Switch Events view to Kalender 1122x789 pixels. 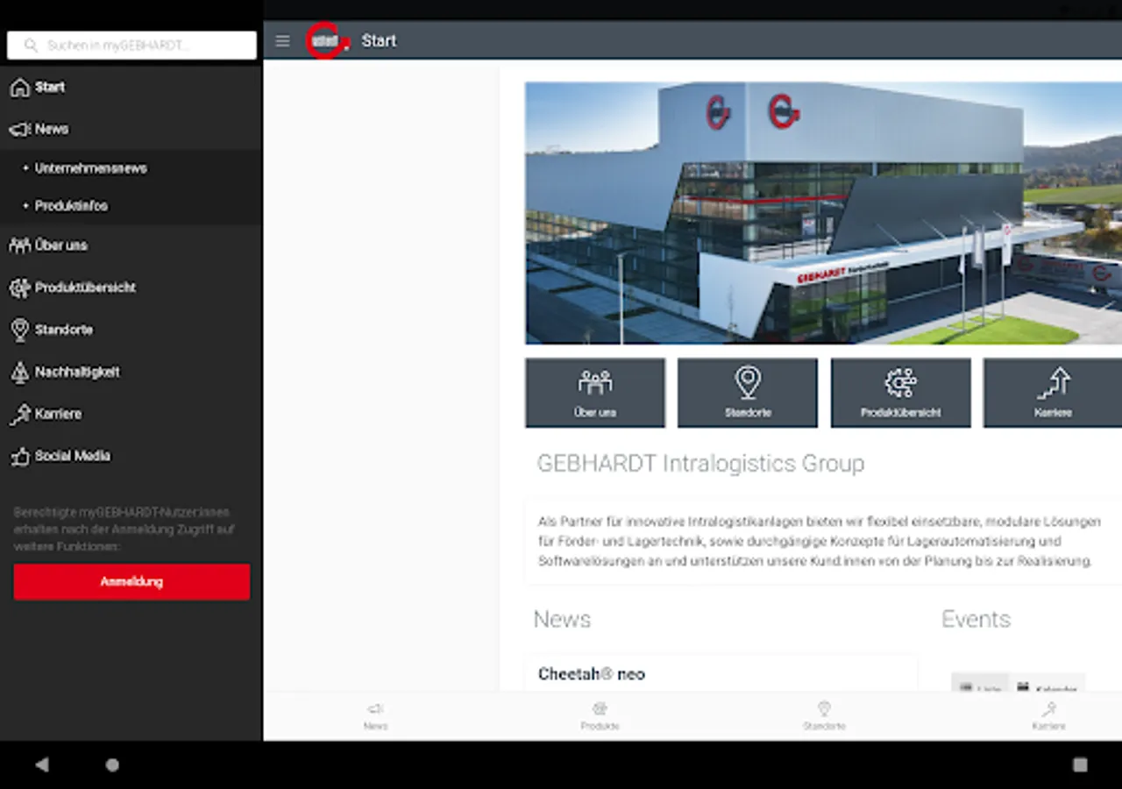click(1047, 684)
